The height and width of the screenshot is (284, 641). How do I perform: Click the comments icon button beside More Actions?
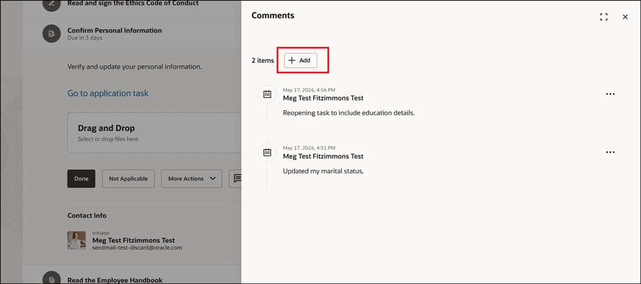[x=235, y=179]
